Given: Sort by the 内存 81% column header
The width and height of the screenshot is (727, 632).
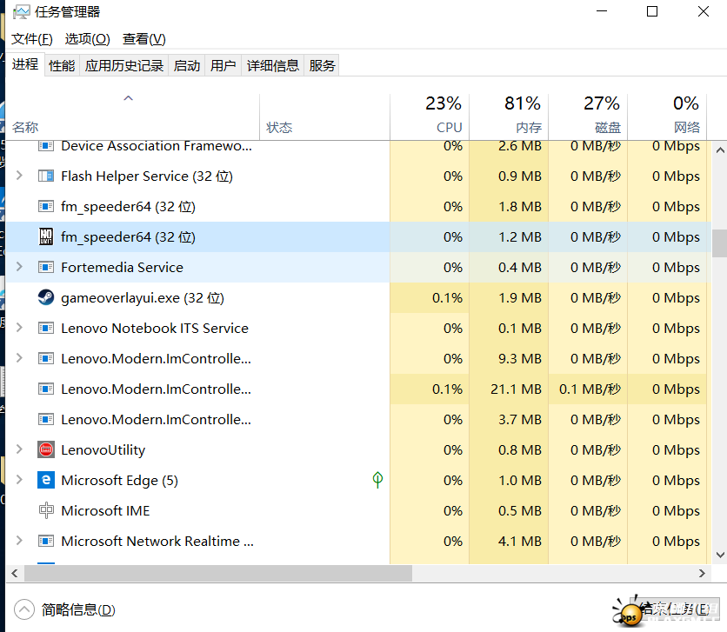Looking at the screenshot, I should (x=509, y=116).
